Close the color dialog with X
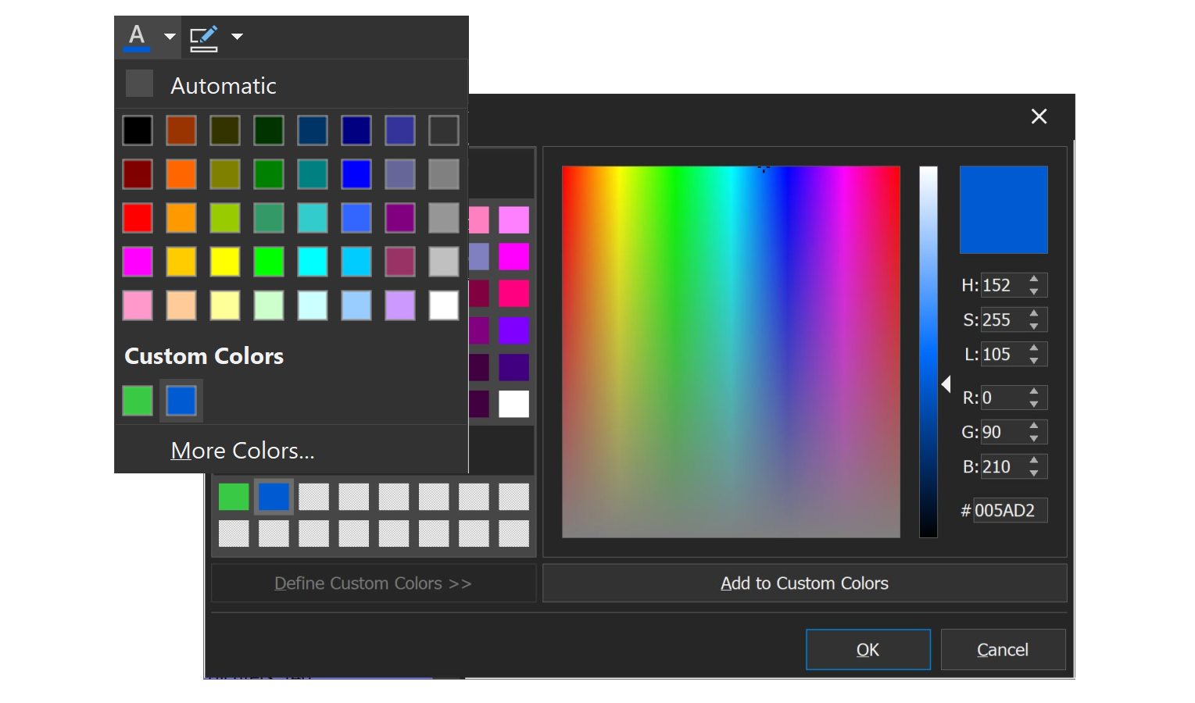Viewport: 1195px width, 703px height. 1039,116
